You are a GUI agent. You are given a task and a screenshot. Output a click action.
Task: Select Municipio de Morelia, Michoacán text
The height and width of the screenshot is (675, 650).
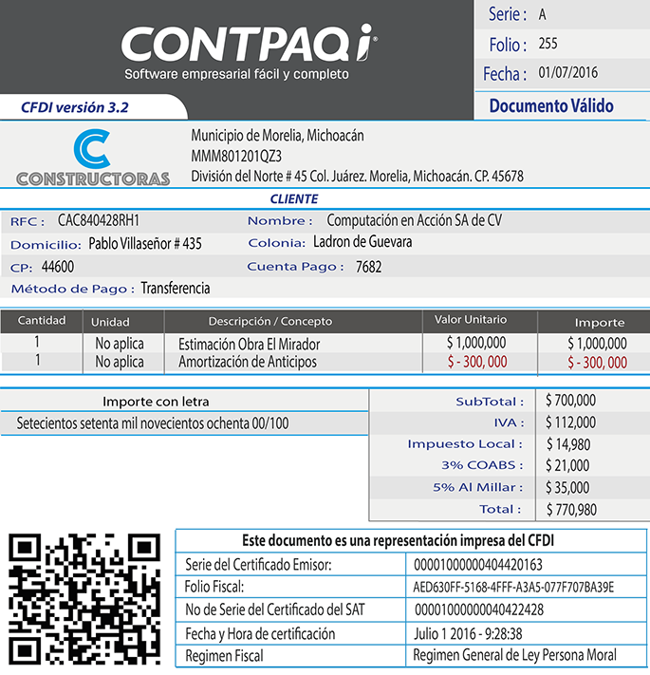[277, 136]
